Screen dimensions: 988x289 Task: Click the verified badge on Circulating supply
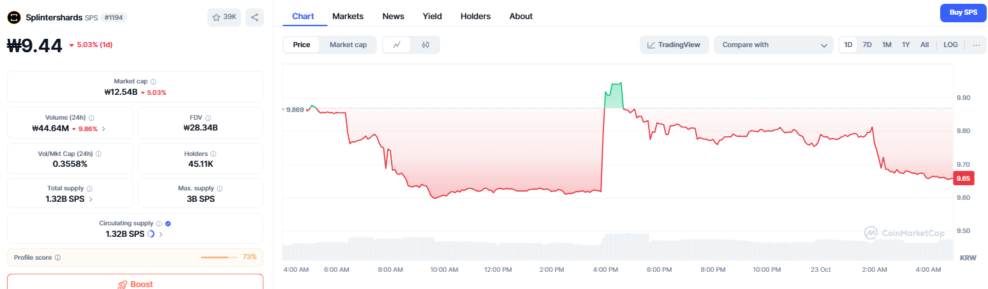pos(168,223)
